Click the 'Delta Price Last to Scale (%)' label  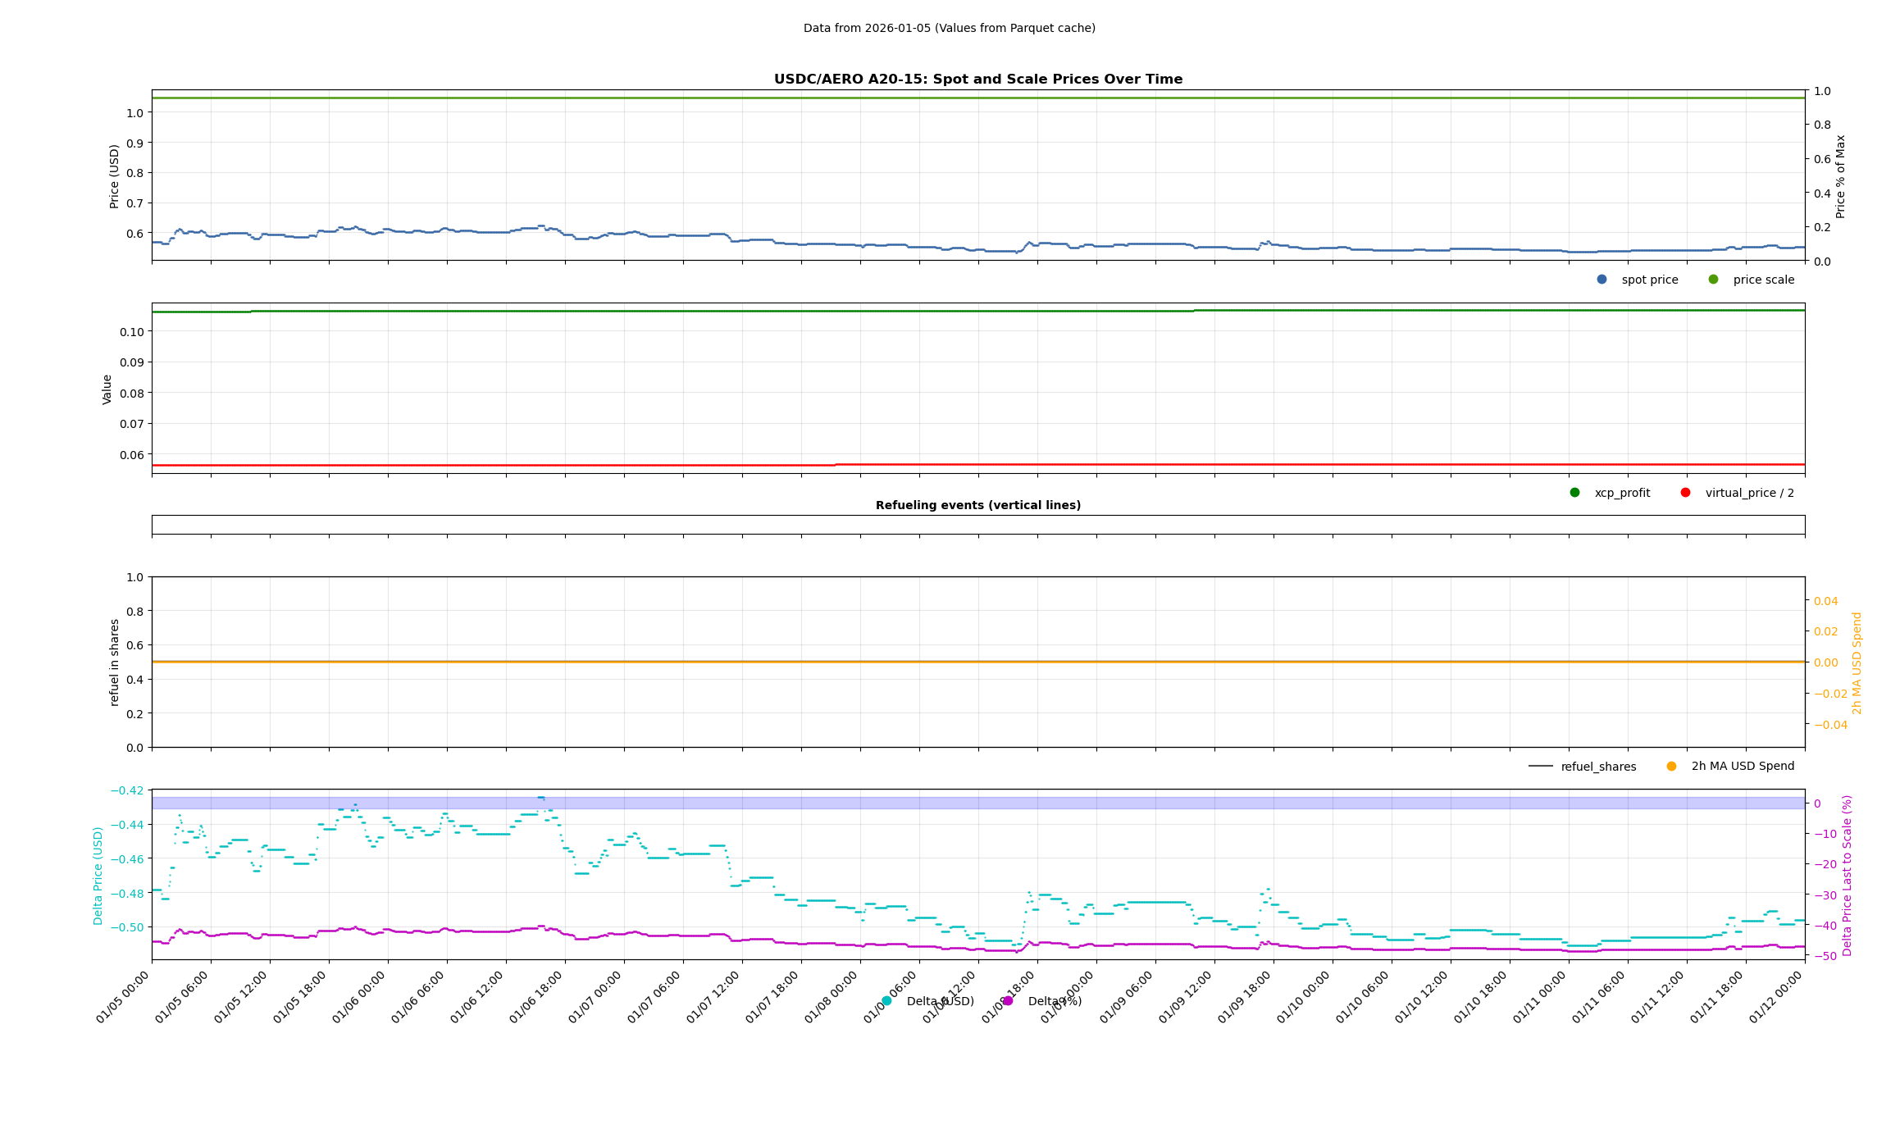click(1847, 876)
